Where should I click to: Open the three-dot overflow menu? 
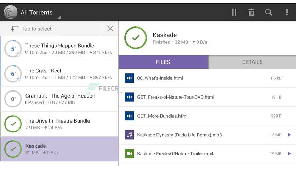click(x=287, y=12)
